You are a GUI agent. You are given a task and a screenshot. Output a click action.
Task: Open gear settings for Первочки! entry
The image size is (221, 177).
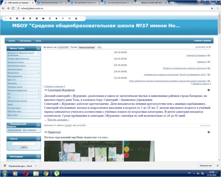[209, 132]
